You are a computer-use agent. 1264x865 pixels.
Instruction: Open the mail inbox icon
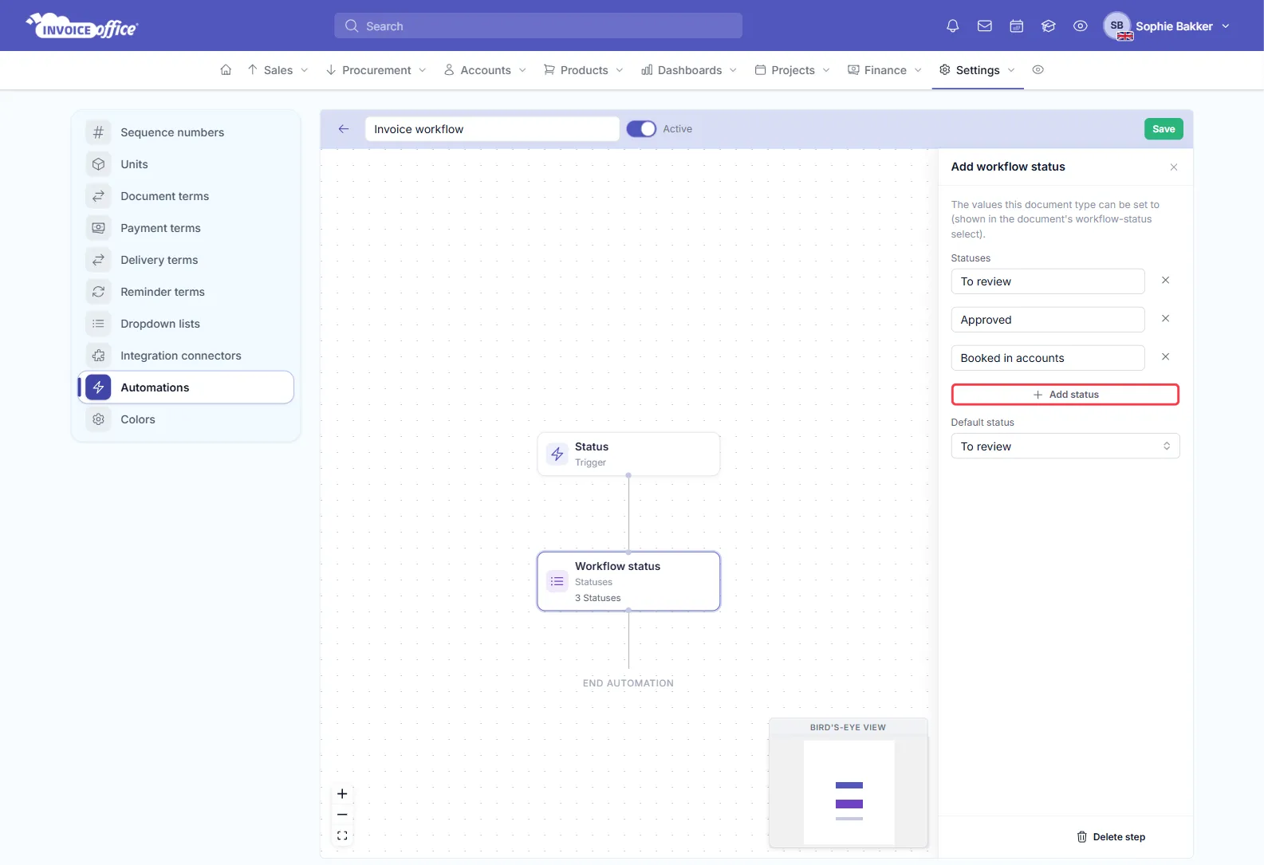tap(985, 26)
